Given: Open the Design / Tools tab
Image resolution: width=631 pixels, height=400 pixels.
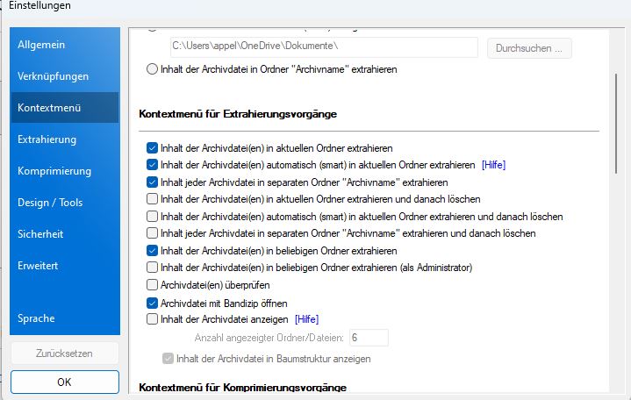Looking at the screenshot, I should point(65,203).
